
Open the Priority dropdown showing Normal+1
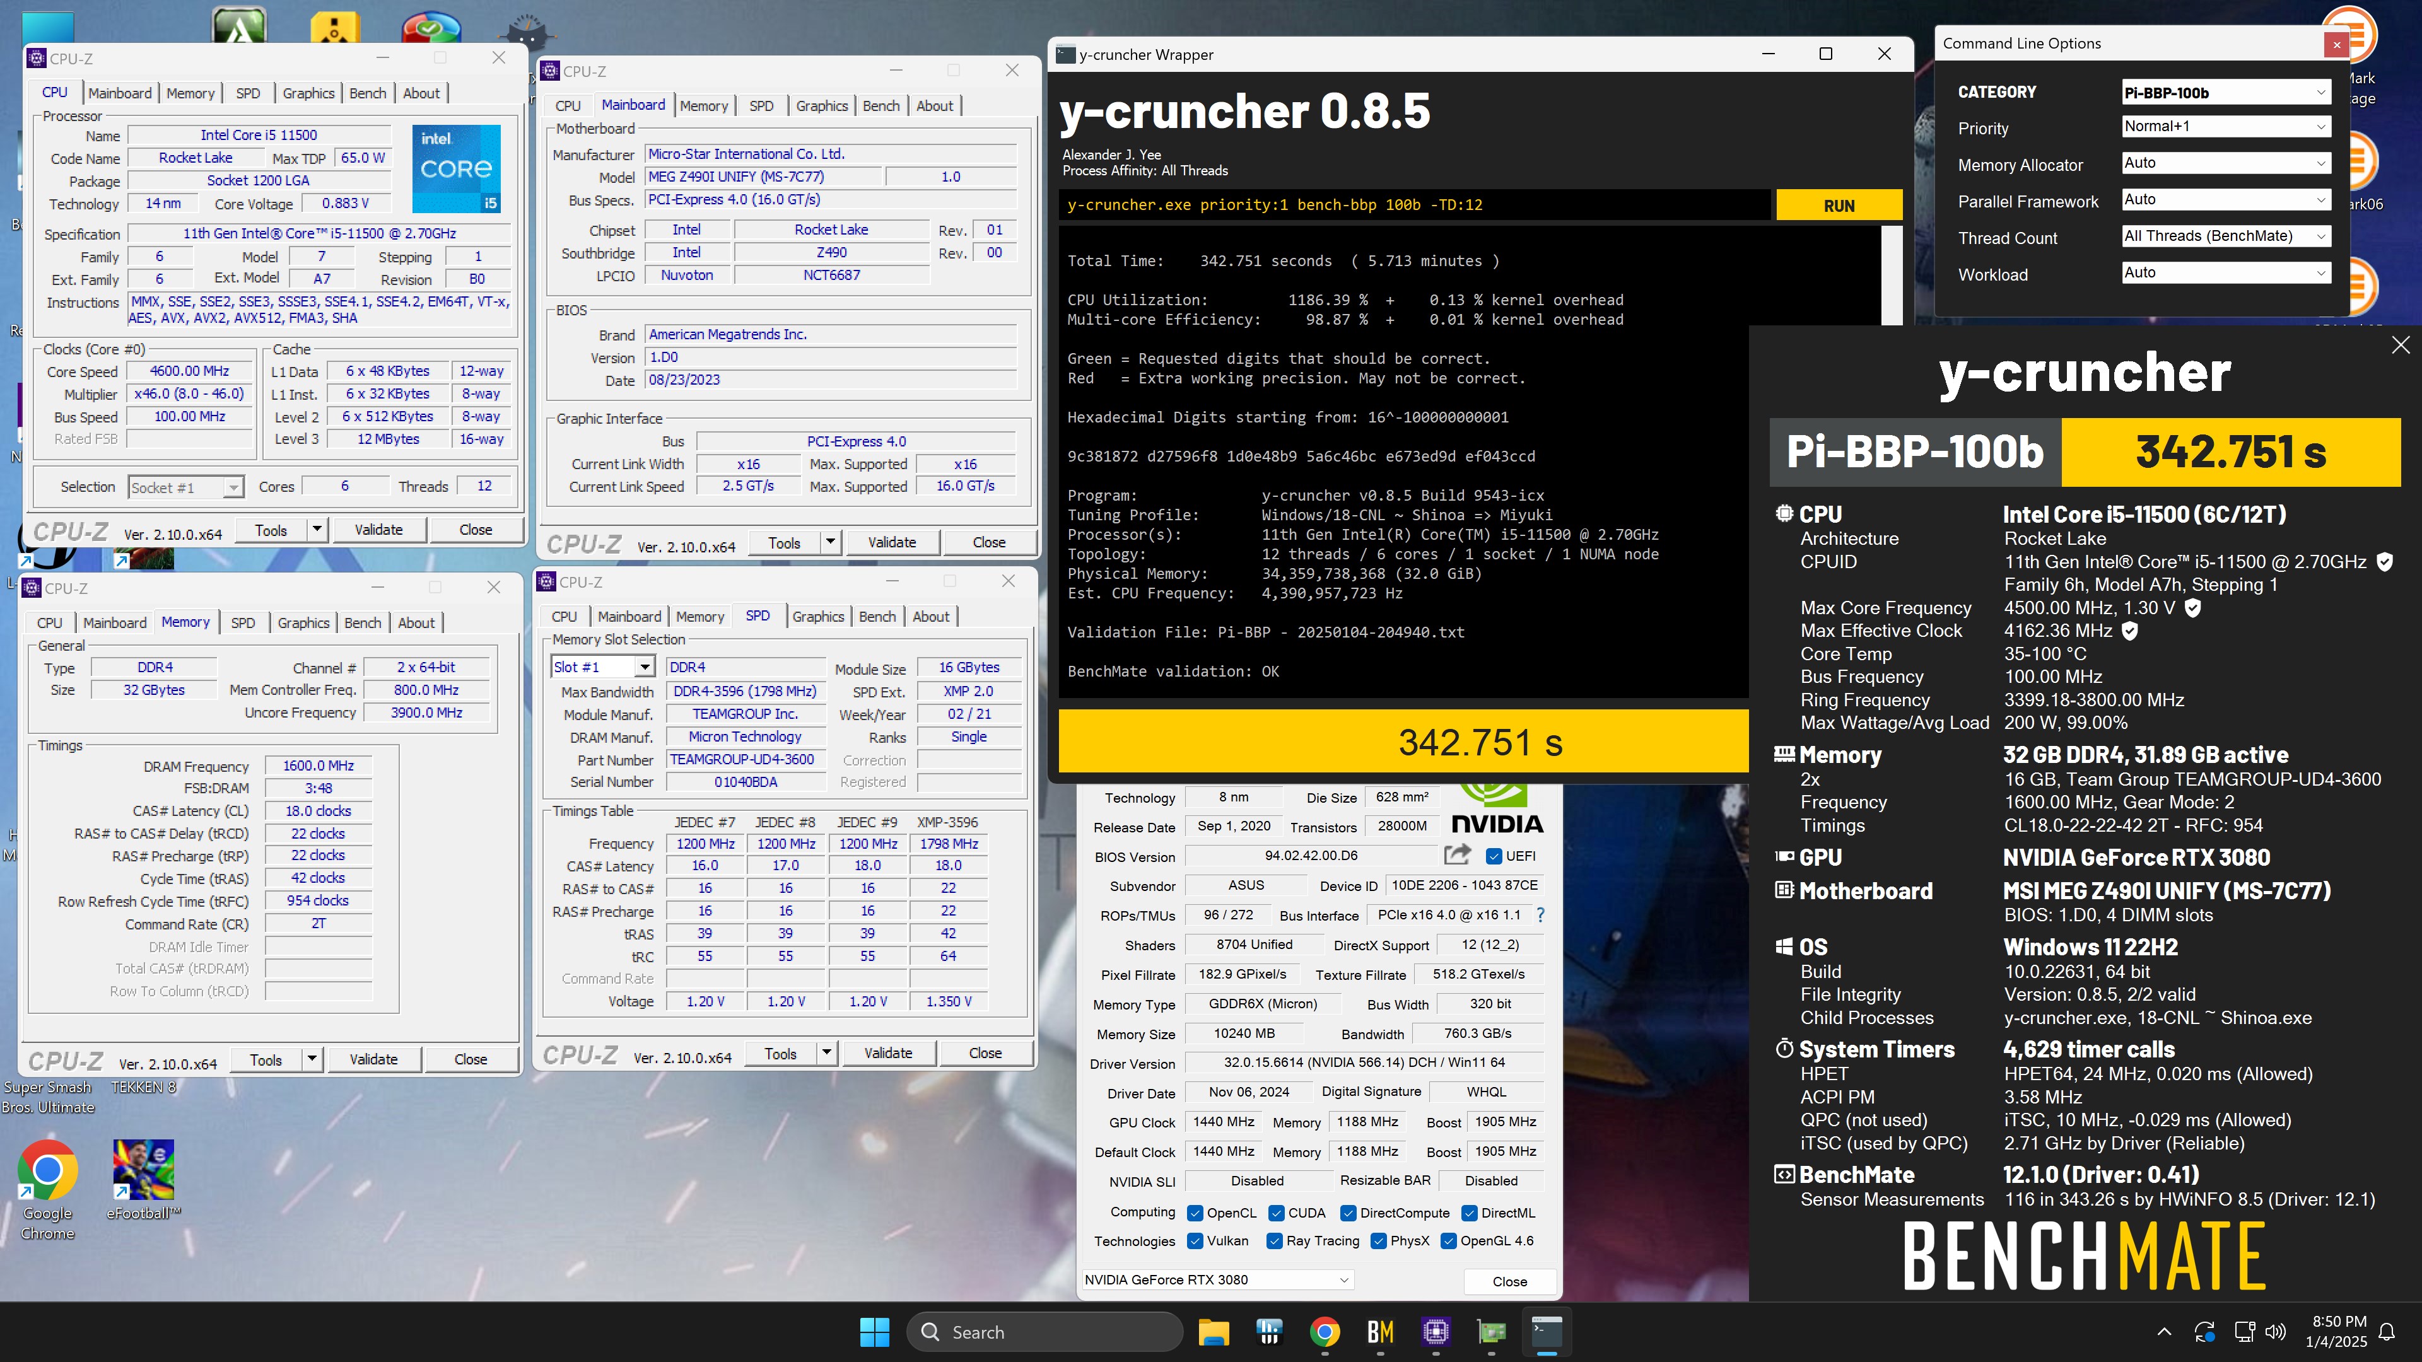click(2225, 126)
